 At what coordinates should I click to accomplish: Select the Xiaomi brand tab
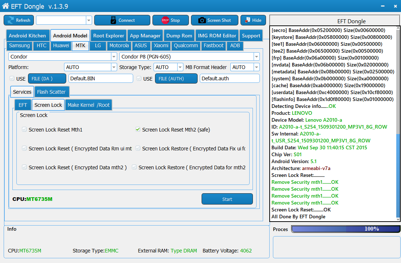pos(161,46)
